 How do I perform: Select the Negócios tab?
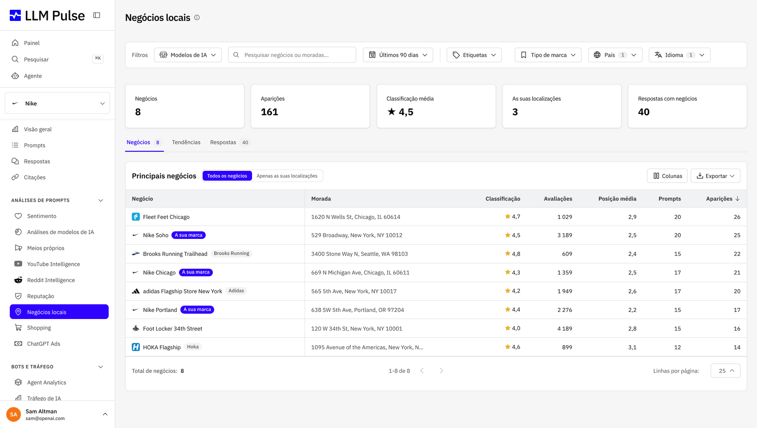click(x=144, y=142)
